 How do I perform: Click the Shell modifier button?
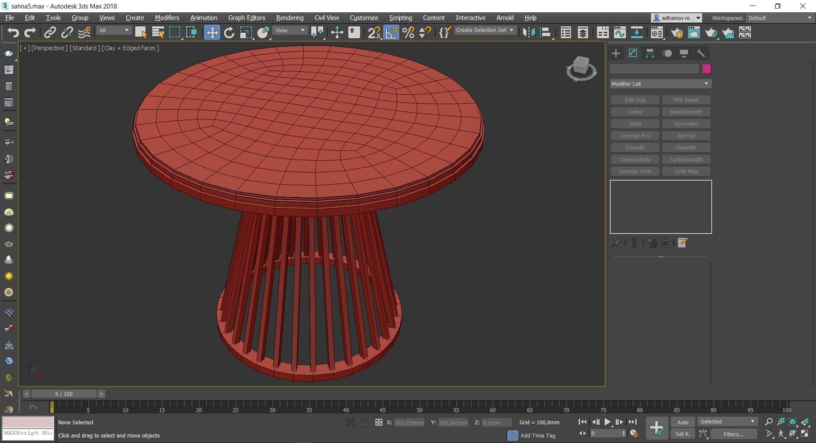(635, 124)
